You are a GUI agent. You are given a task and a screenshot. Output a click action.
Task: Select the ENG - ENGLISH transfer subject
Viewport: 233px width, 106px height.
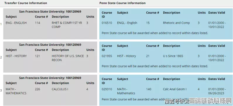click(16, 23)
